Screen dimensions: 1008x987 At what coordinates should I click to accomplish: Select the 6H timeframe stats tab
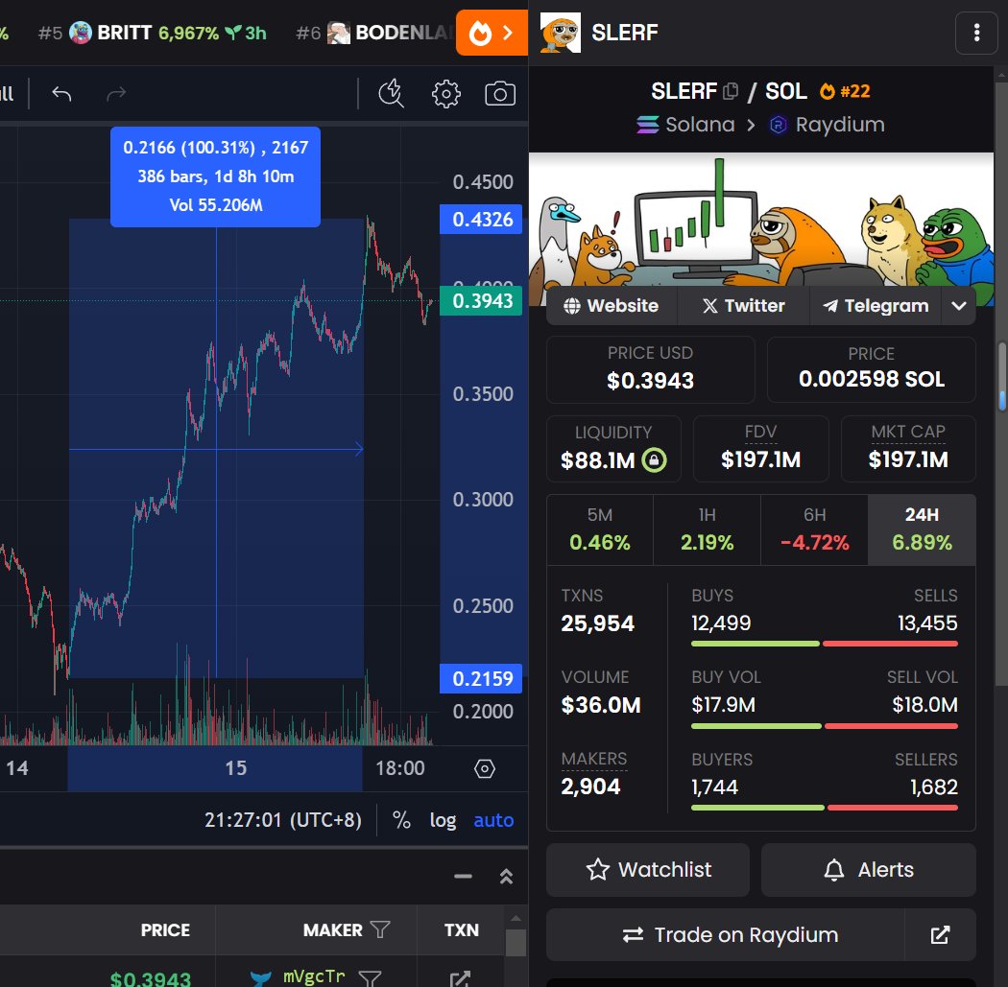814,529
